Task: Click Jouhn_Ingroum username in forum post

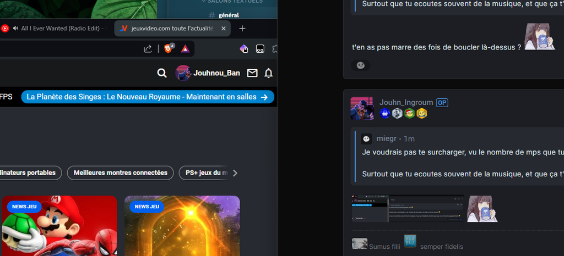Action: pyautogui.click(x=406, y=103)
